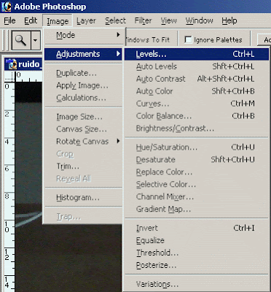The image size is (271, 292).
Task: Open the Zoom tool preset dropdown arrow
Action: (x=36, y=40)
